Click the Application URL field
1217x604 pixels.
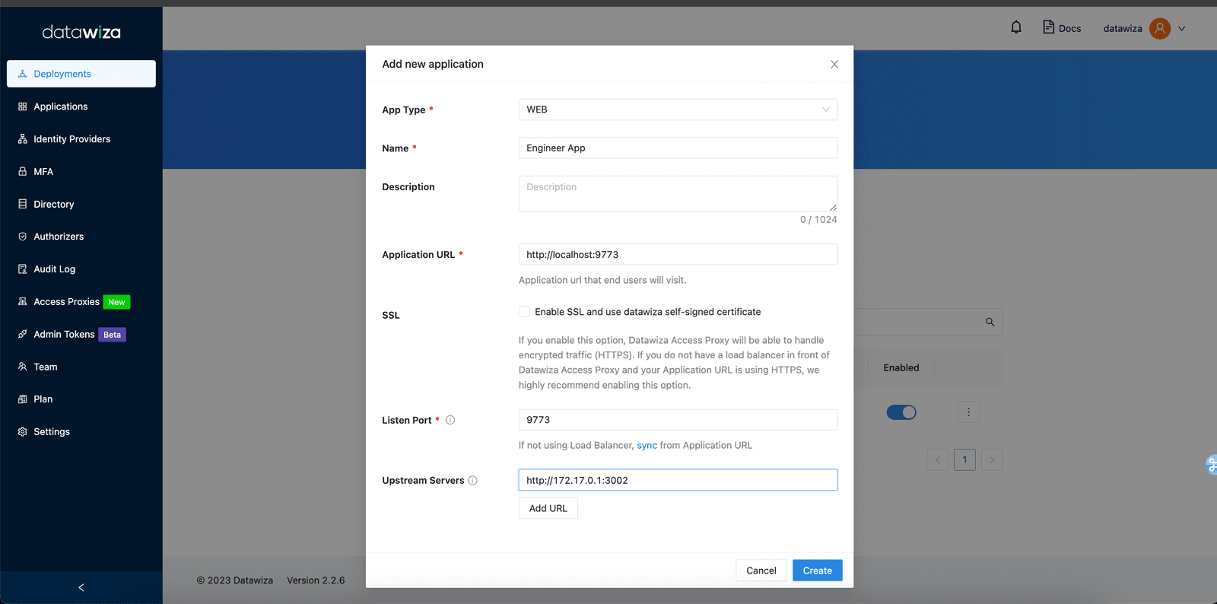678,254
